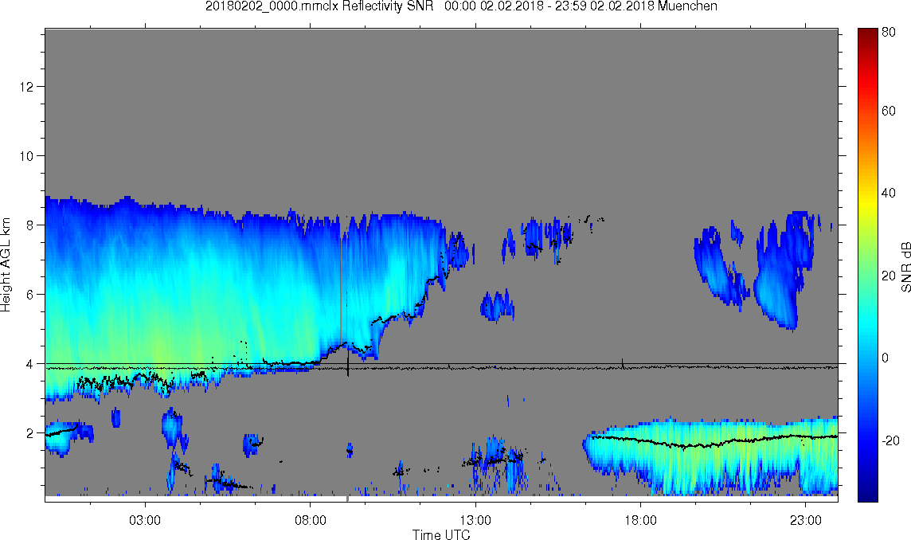Click the colorbar value '20'
The height and width of the screenshot is (540, 911).
[x=889, y=276]
